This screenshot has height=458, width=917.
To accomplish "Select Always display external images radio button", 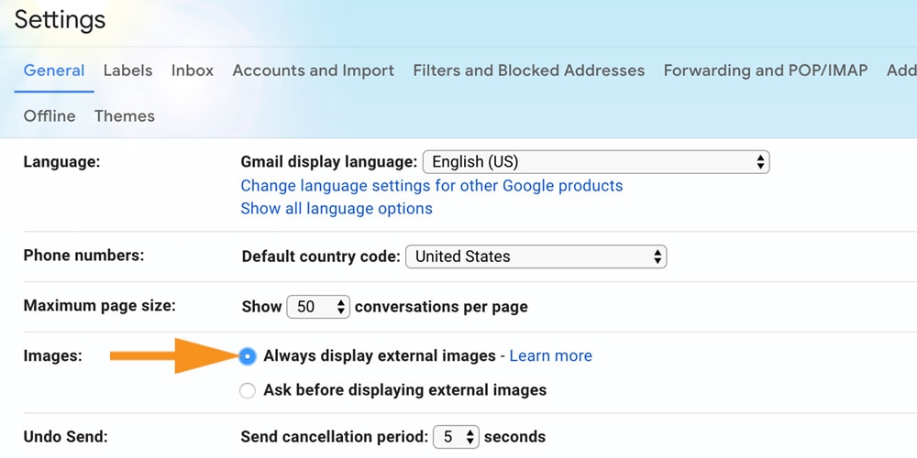I will click(x=247, y=356).
